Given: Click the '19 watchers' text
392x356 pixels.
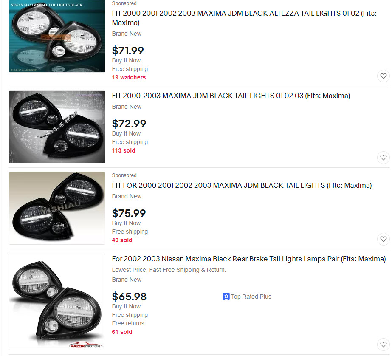Looking at the screenshot, I should tap(129, 78).
